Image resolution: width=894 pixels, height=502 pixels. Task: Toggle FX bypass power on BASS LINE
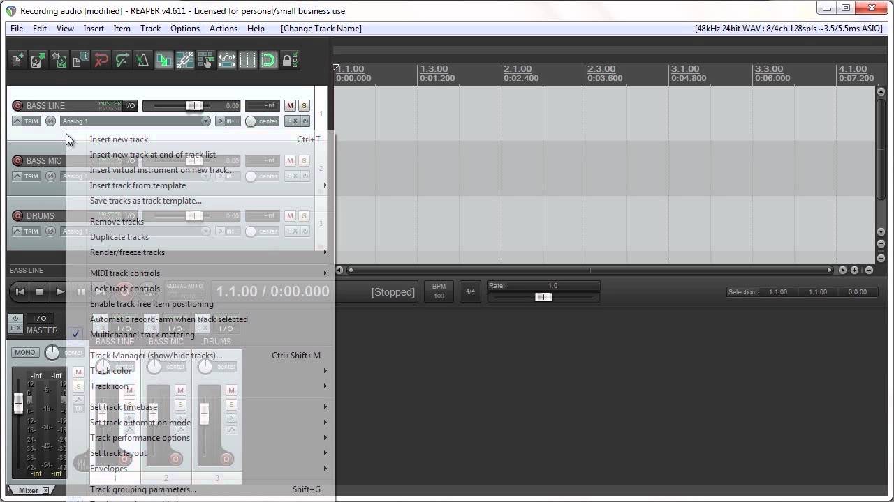click(x=305, y=121)
